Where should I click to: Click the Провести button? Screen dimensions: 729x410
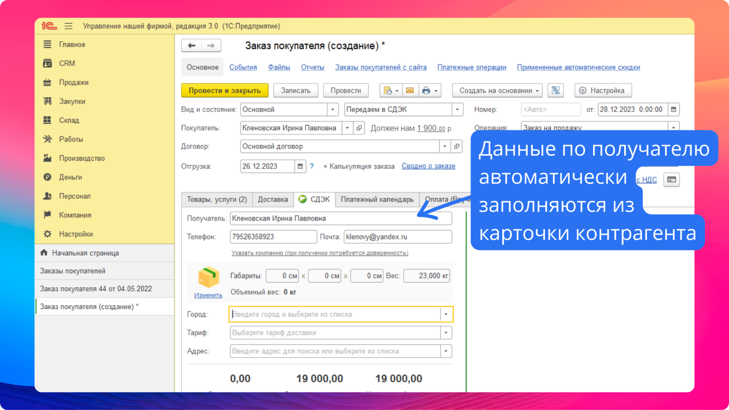[346, 91]
